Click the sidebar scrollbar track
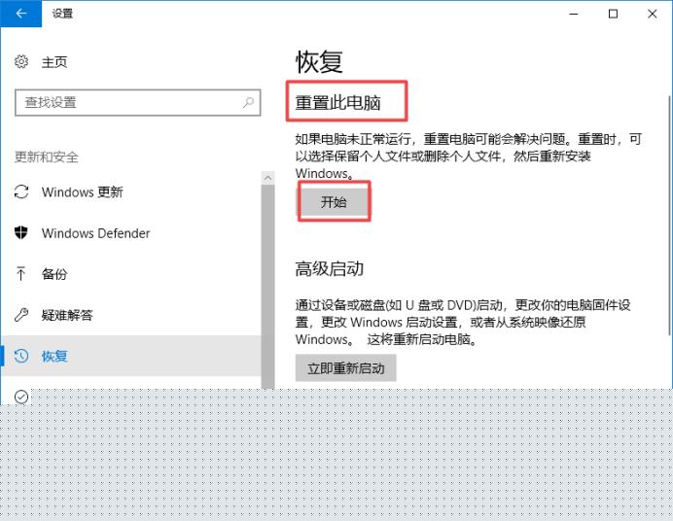Viewport: 673px width, 521px height. 267,287
